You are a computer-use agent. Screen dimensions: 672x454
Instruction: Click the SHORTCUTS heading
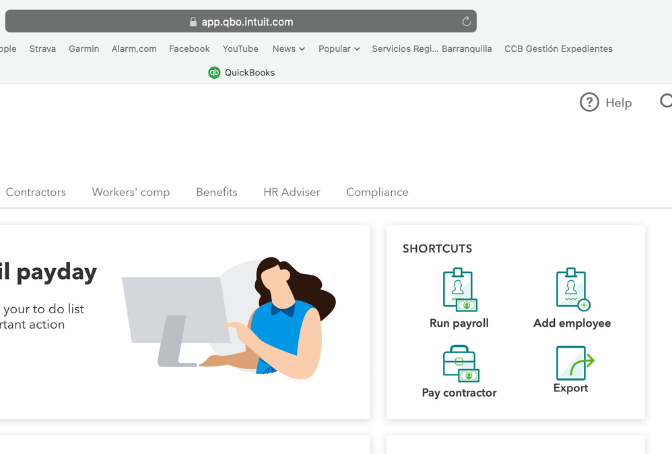coord(437,249)
